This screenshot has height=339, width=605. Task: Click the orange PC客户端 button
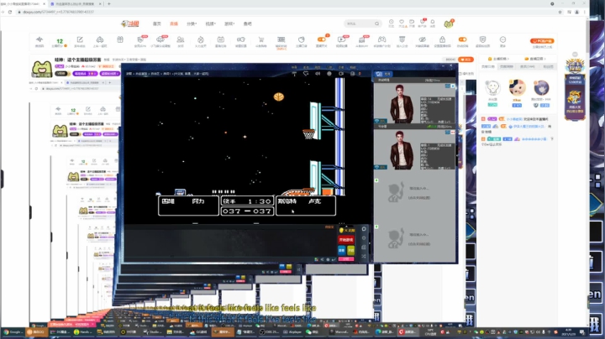[542, 41]
